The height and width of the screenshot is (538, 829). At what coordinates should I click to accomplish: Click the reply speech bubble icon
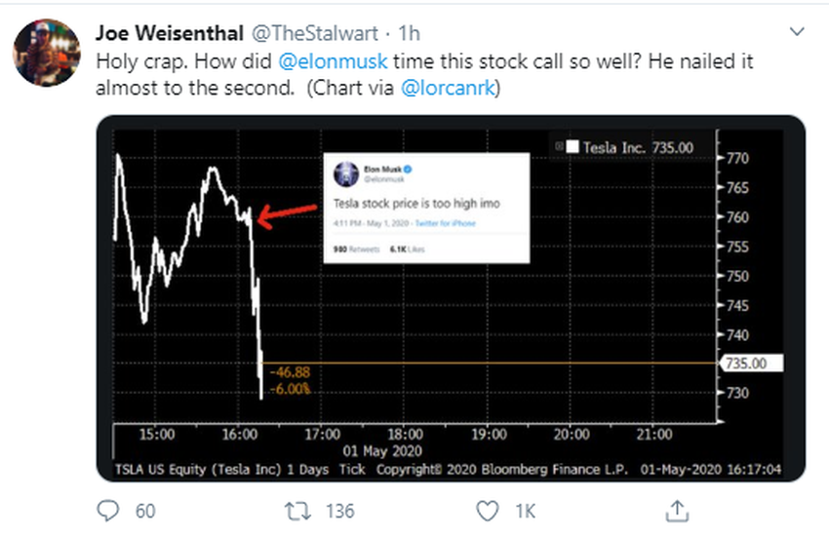(x=109, y=510)
